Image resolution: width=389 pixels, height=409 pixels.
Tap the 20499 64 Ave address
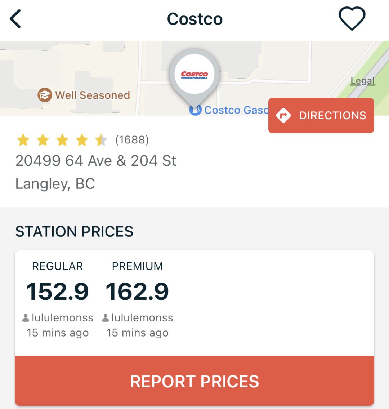click(x=96, y=160)
